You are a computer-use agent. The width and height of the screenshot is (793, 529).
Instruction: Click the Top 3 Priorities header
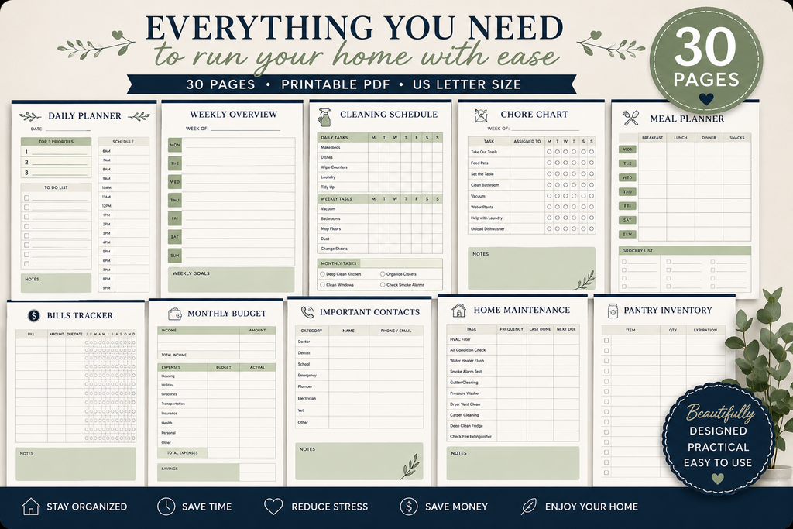pyautogui.click(x=56, y=142)
